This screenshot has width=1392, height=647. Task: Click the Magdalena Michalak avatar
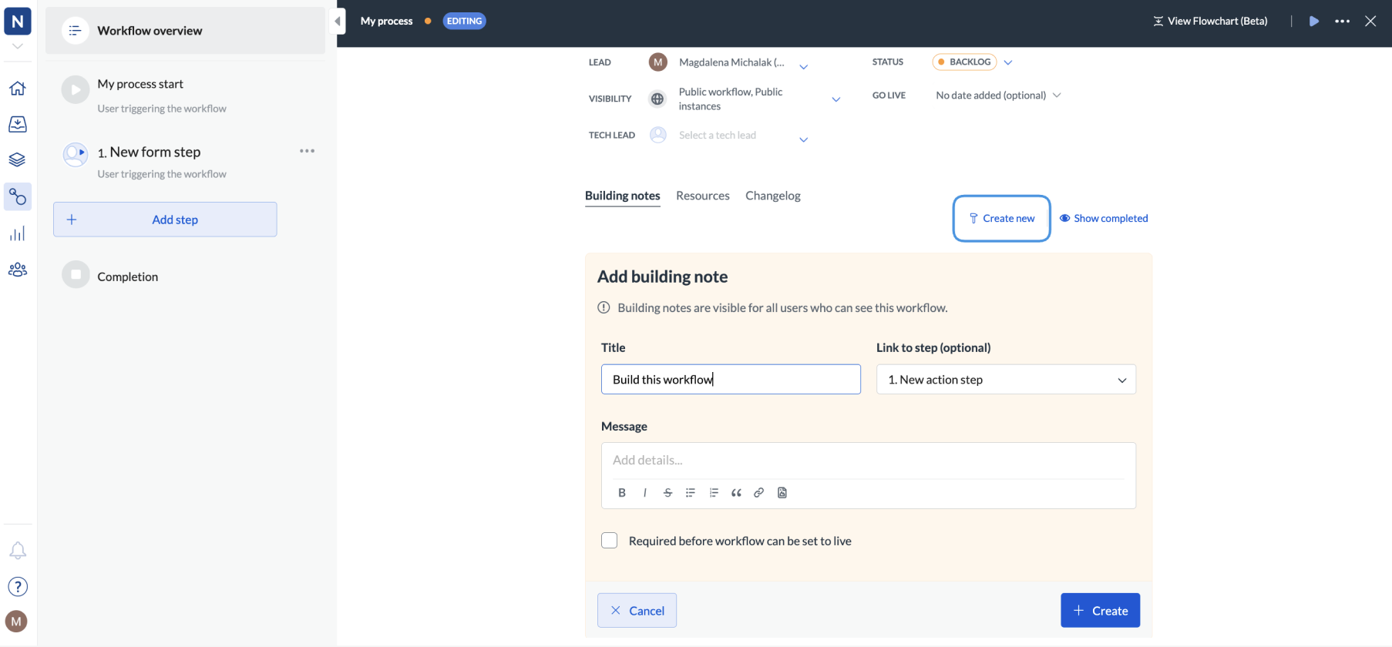coord(657,62)
